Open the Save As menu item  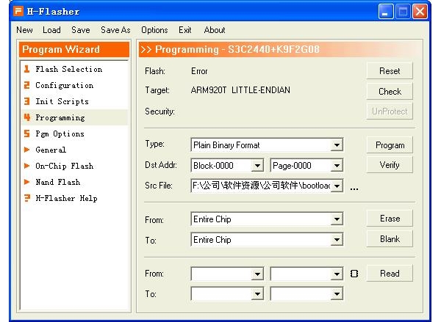click(x=115, y=30)
